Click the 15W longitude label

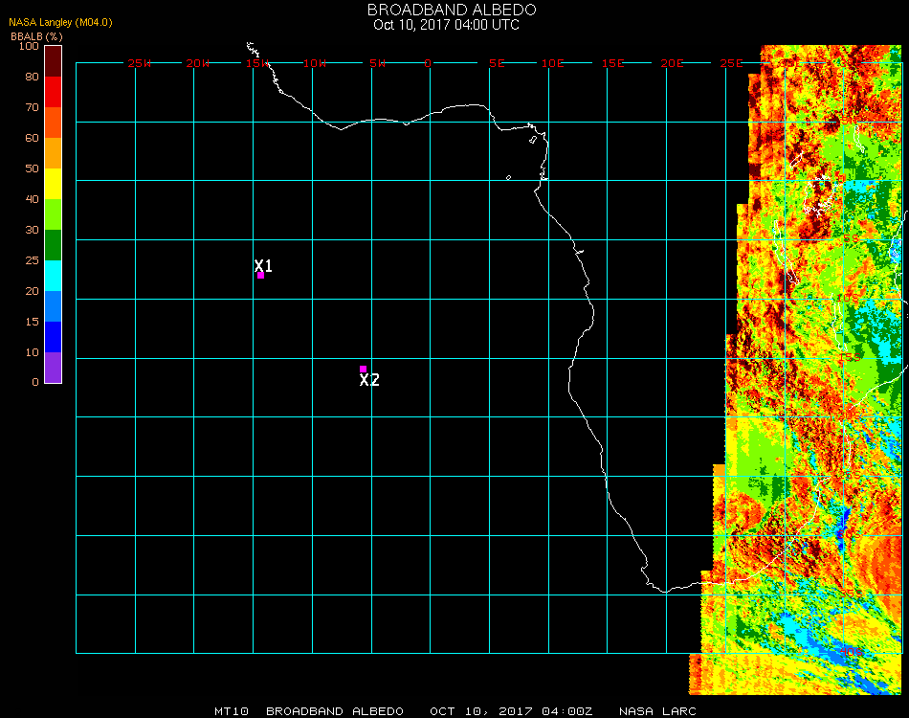[256, 63]
